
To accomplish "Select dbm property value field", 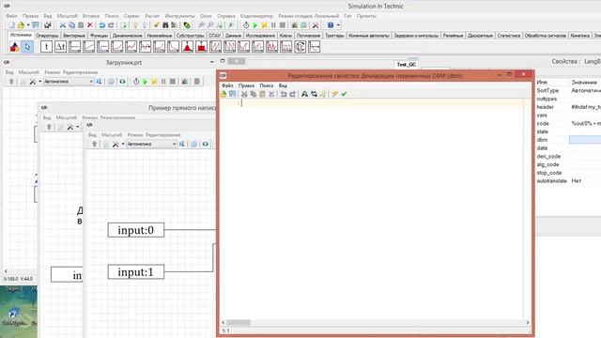I will pos(585,140).
